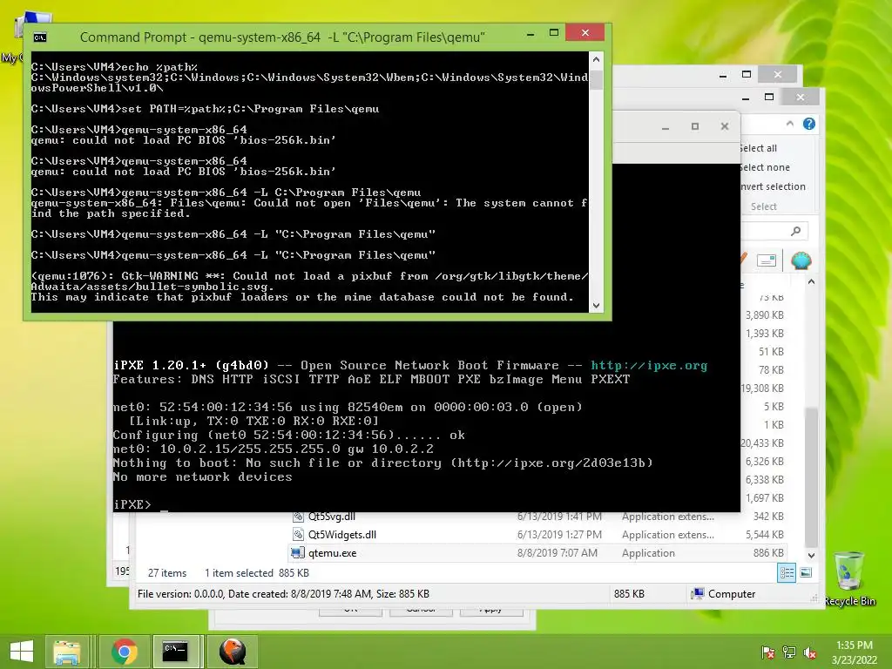Screen dimensions: 892x669
Task: Click the Command Prompt scrollbar thumb
Action: pos(596,79)
